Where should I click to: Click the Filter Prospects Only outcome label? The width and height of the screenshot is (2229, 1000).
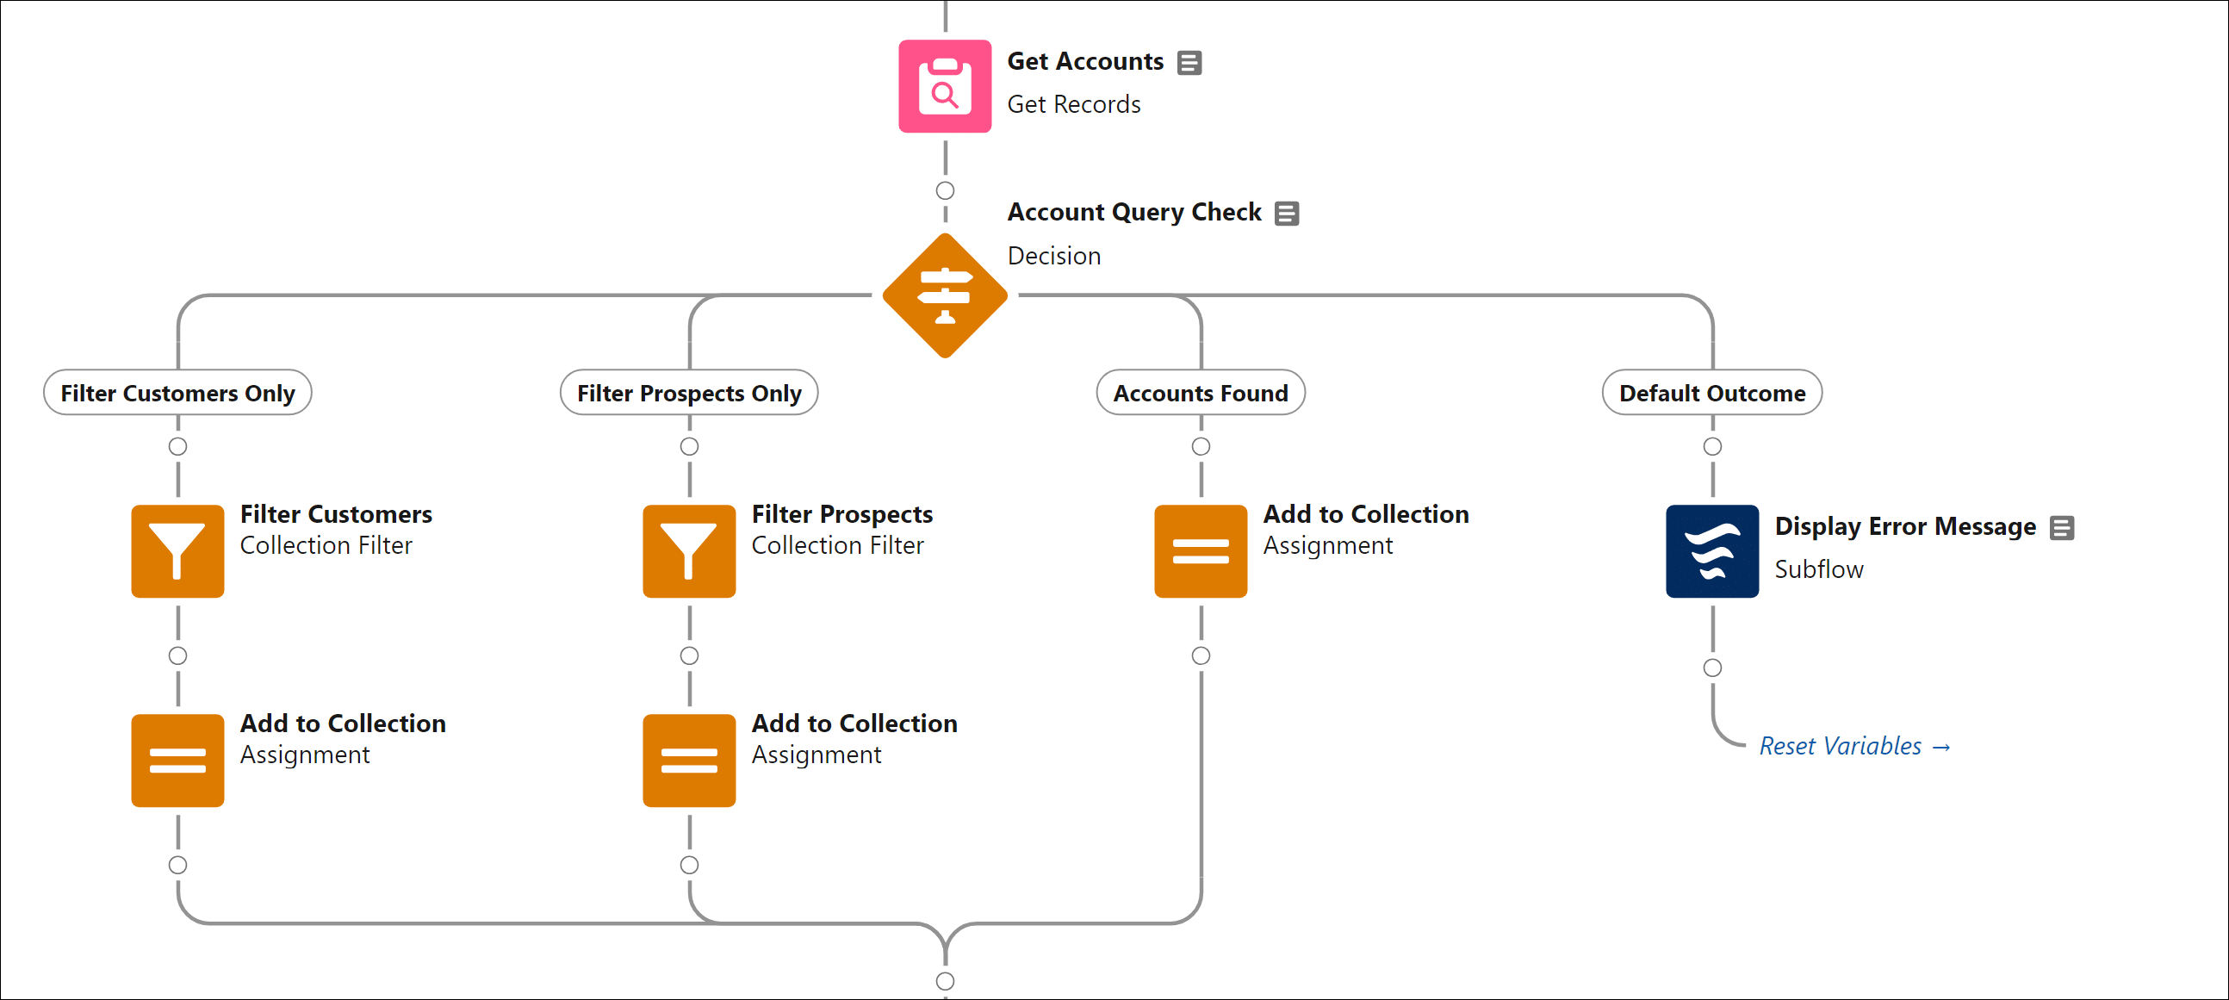click(x=689, y=393)
